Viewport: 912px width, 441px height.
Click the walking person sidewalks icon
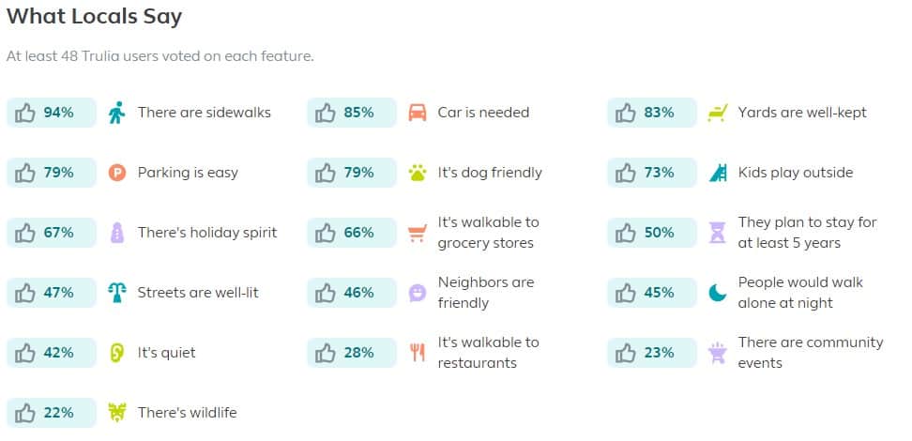pyautogui.click(x=117, y=113)
